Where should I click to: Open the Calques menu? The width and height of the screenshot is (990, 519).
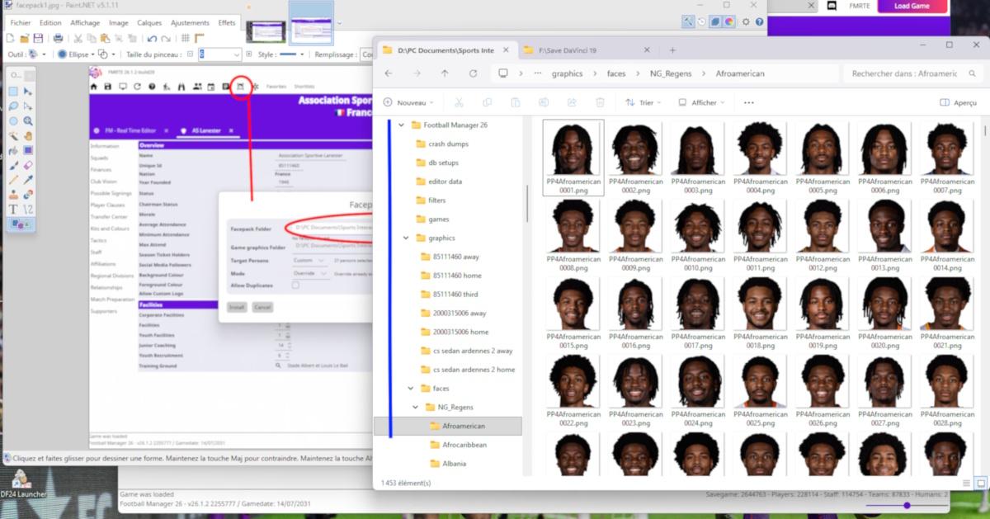tap(149, 23)
